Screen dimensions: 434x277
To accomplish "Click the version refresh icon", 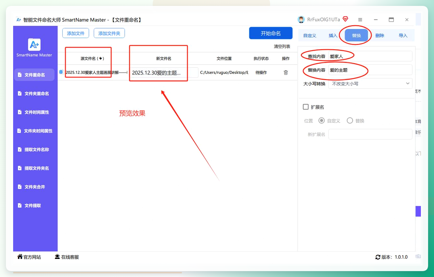I will [378, 257].
